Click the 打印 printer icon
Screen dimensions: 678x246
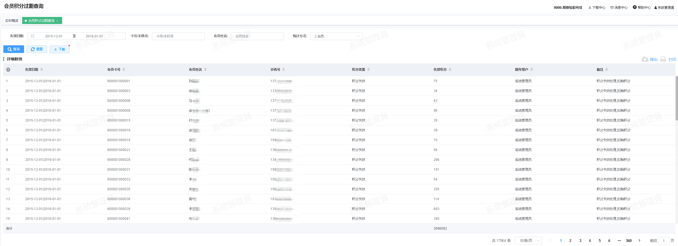point(663,59)
